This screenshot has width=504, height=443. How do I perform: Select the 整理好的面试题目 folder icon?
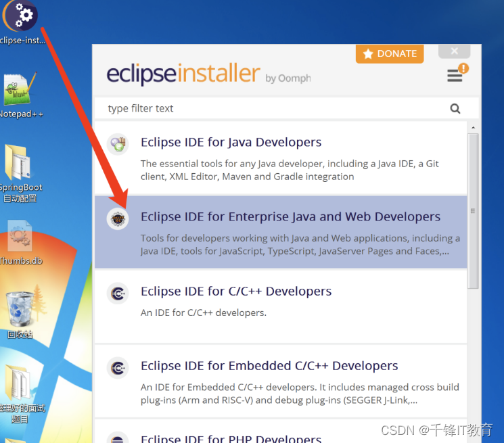tap(18, 383)
